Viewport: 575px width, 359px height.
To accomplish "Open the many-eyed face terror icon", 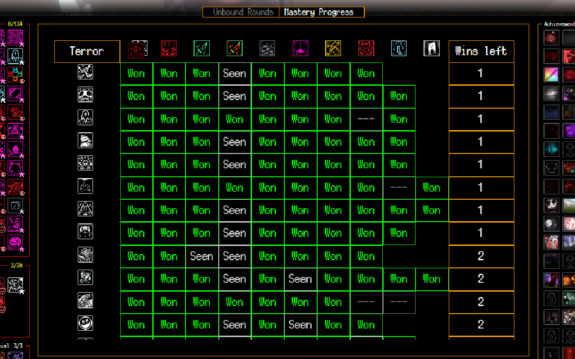I will [85, 163].
